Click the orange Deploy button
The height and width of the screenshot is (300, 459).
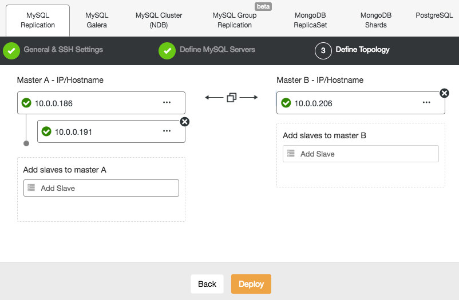pos(251,284)
